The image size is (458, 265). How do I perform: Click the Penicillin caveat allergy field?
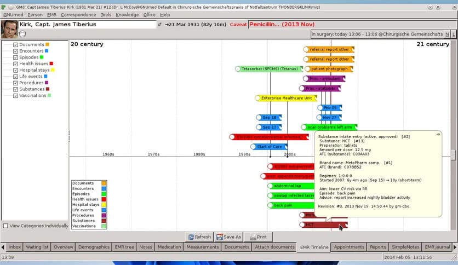[352, 25]
